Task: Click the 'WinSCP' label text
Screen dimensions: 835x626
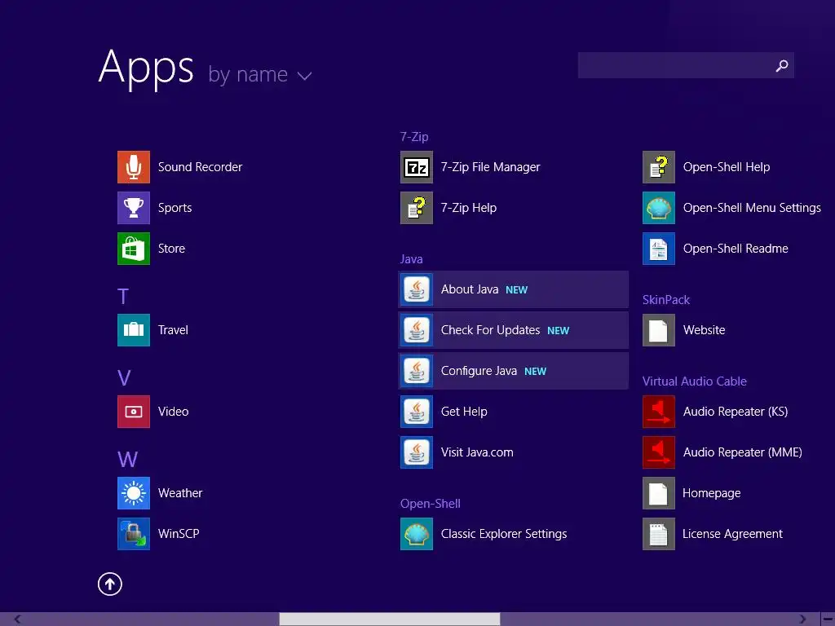Action: (x=179, y=534)
